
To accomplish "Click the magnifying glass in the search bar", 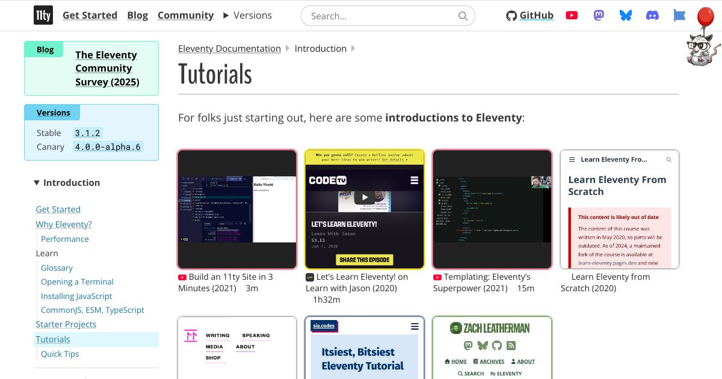I will (462, 16).
